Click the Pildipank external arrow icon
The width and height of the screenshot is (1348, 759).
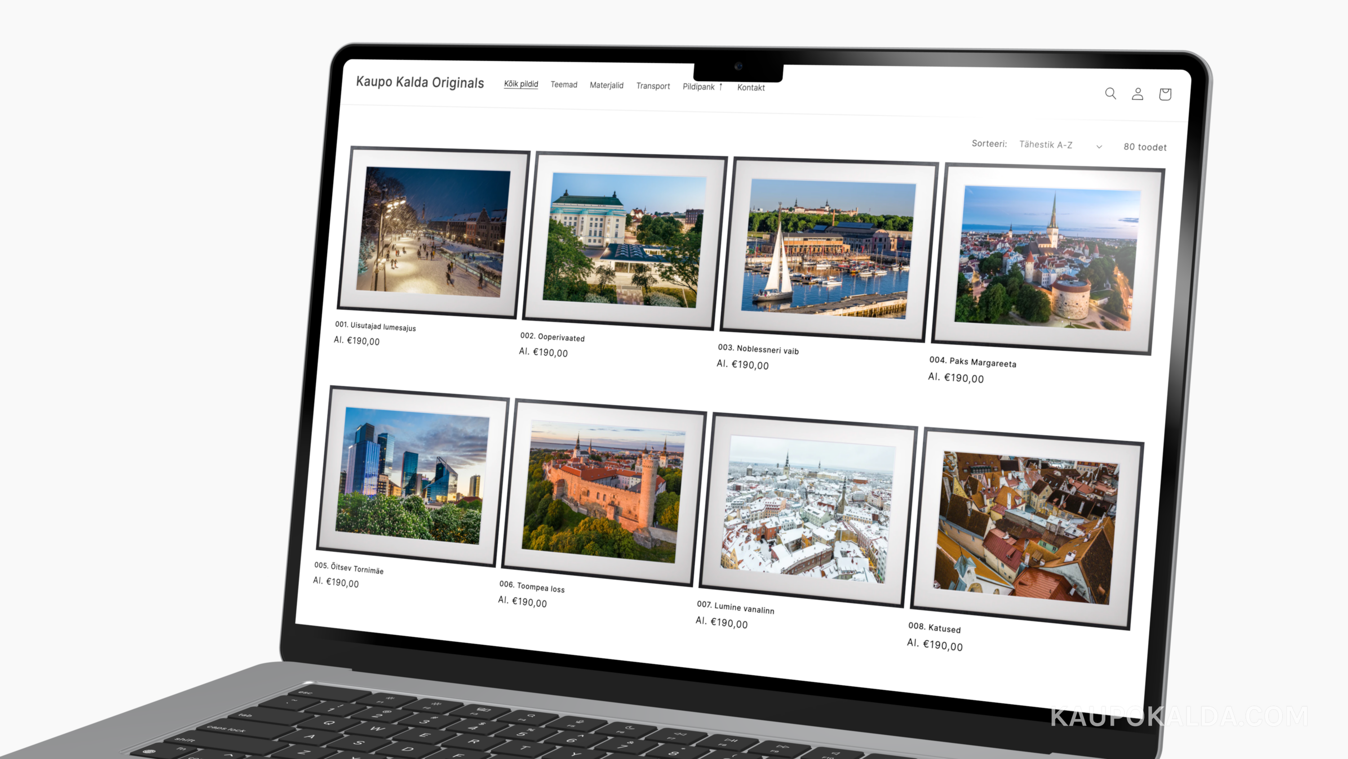pyautogui.click(x=721, y=86)
